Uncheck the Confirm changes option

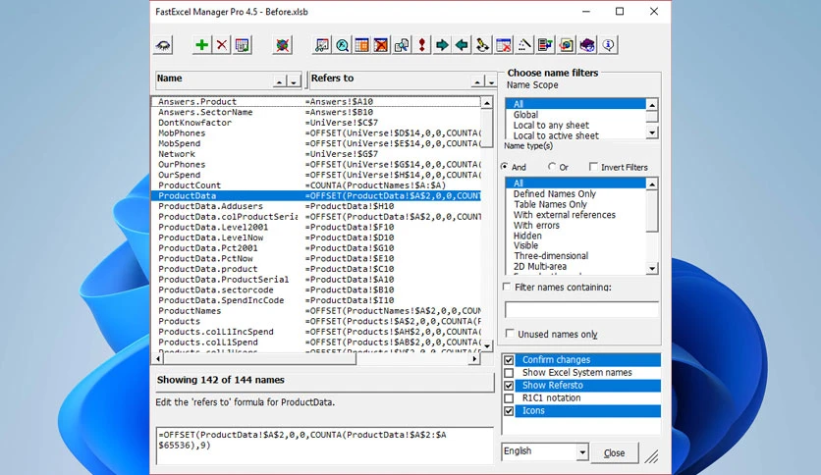pos(509,360)
